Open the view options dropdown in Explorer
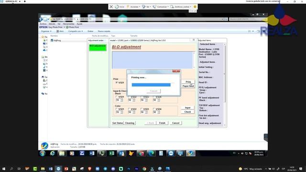The height and width of the screenshot is (172, 306). (x=253, y=31)
